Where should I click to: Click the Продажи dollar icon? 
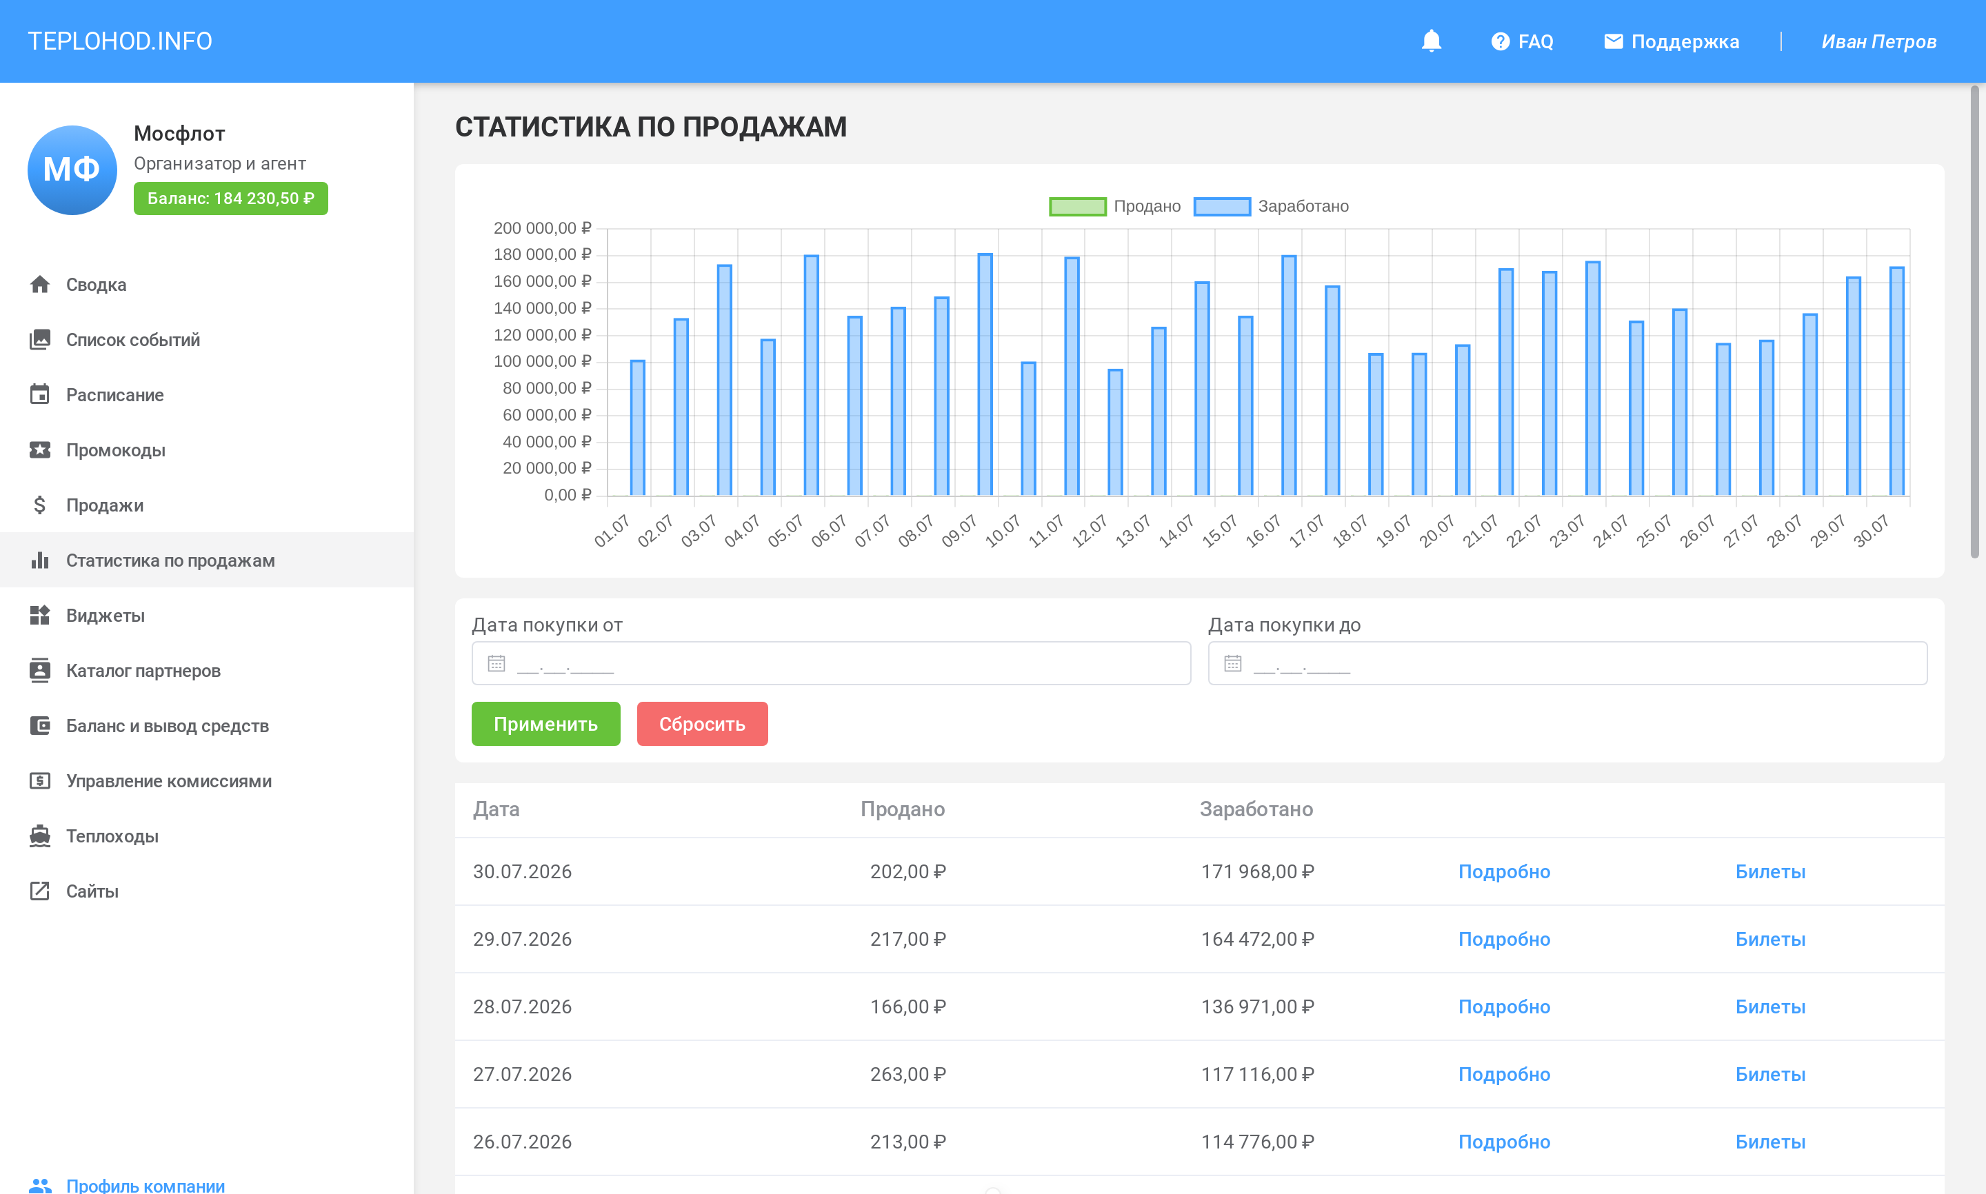(39, 505)
